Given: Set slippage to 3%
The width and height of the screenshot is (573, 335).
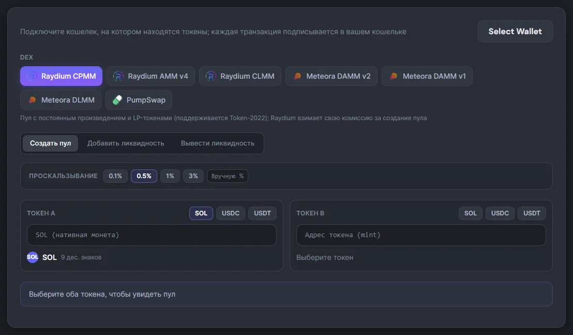Looking at the screenshot, I should point(193,176).
